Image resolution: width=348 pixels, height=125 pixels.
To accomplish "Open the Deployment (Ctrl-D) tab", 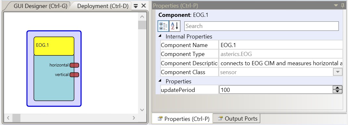I will (103, 6).
